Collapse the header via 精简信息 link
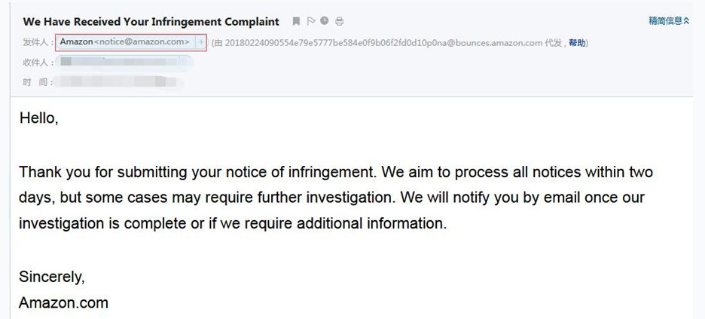This screenshot has height=319, width=705. 669,20
